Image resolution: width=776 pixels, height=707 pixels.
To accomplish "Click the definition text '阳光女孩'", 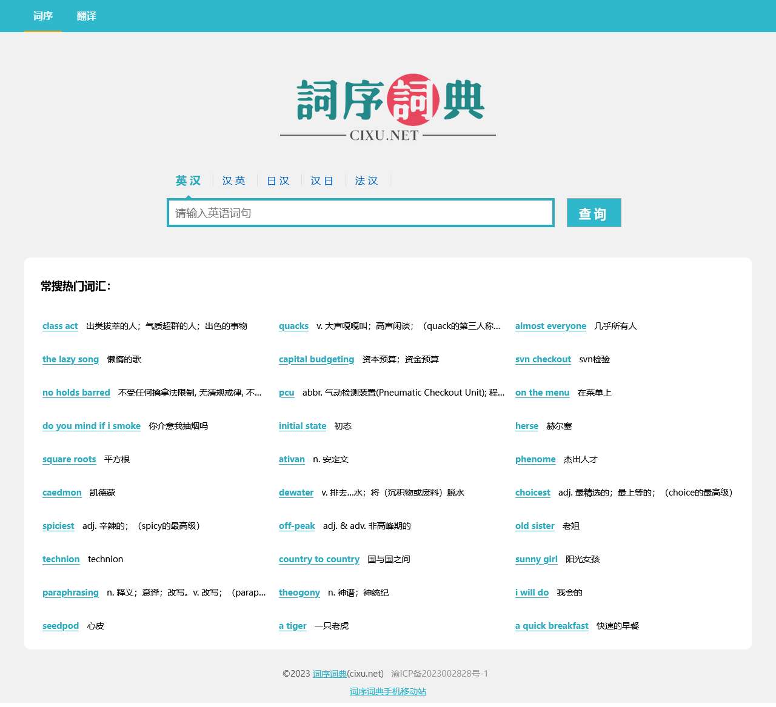I will click(583, 559).
